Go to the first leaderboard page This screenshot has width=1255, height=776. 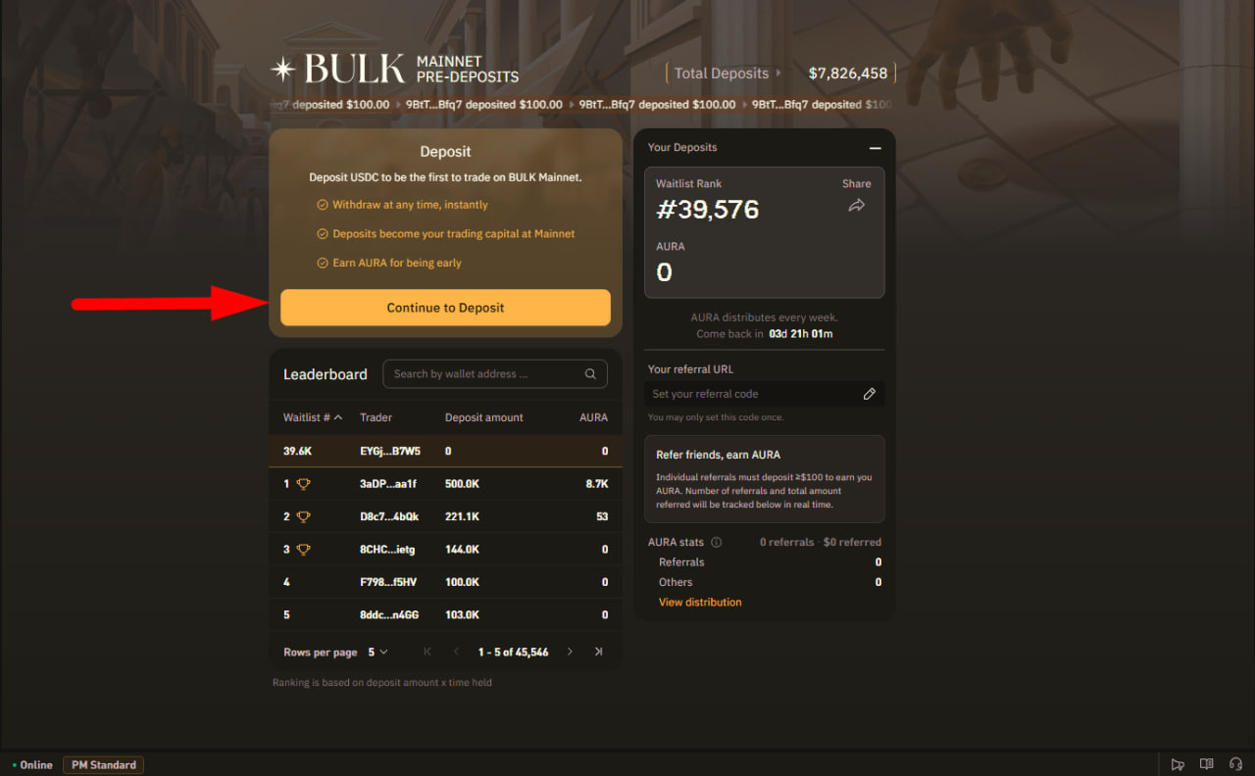[427, 652]
